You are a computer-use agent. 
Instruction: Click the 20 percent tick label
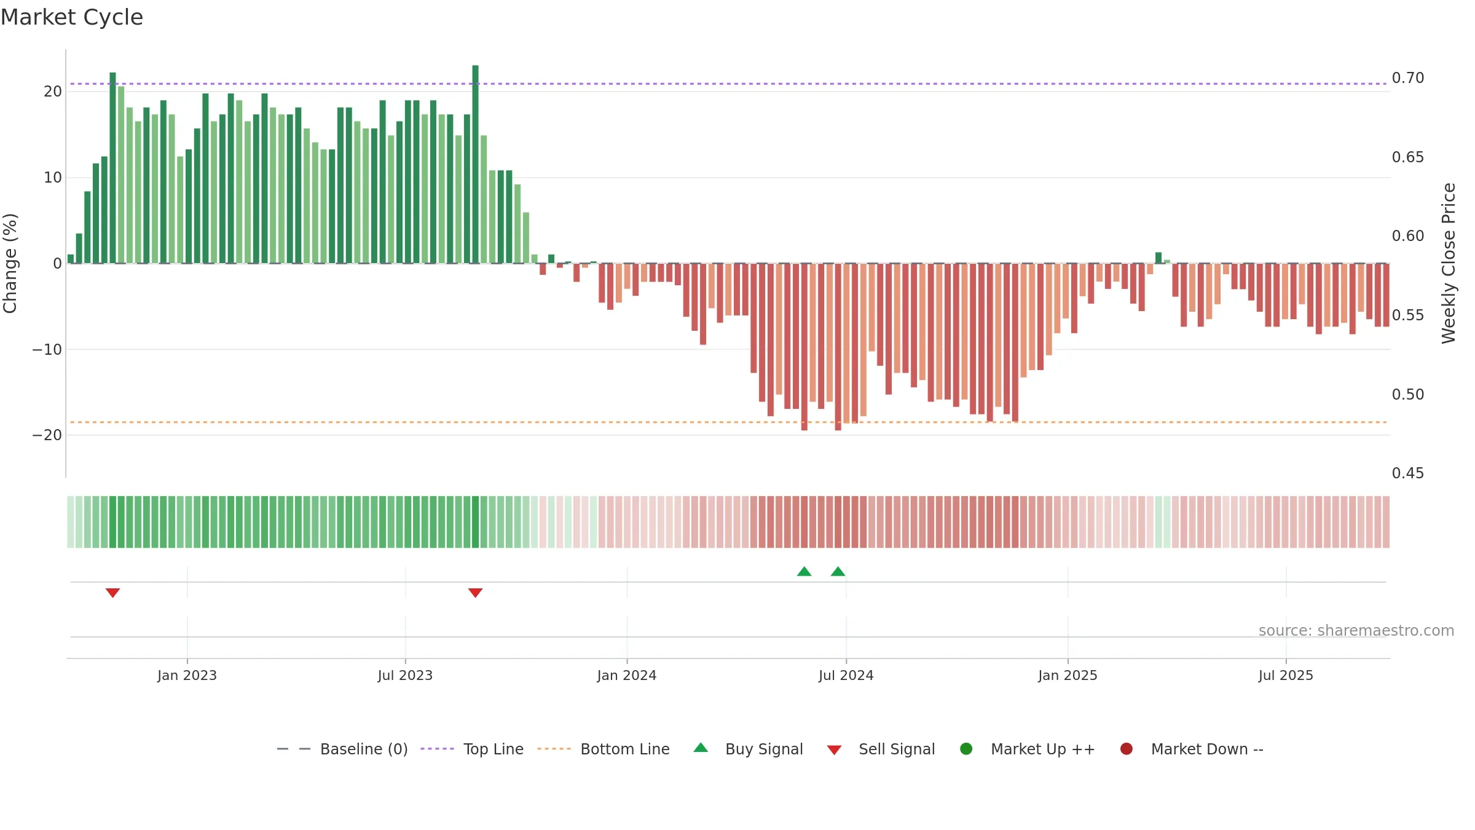click(53, 92)
